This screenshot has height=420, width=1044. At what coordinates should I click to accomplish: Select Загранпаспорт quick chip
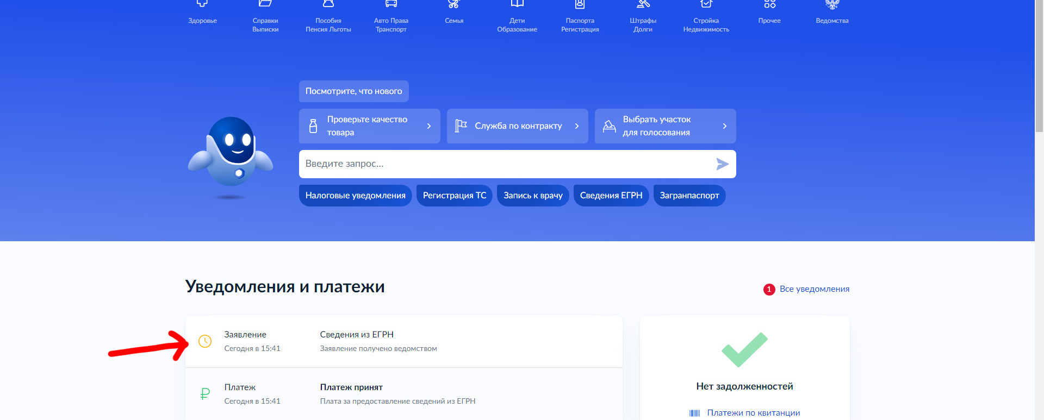tap(689, 196)
